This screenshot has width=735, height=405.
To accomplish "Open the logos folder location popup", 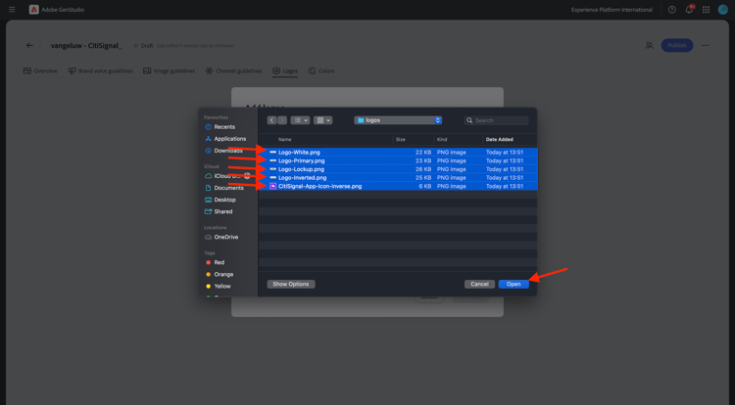I will pyautogui.click(x=398, y=120).
